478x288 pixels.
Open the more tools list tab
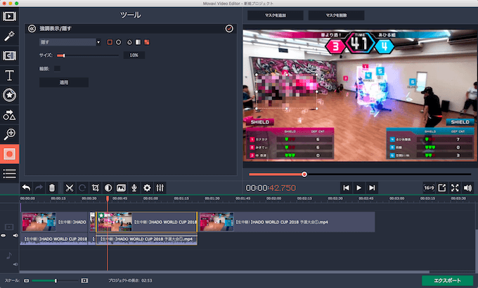click(9, 174)
